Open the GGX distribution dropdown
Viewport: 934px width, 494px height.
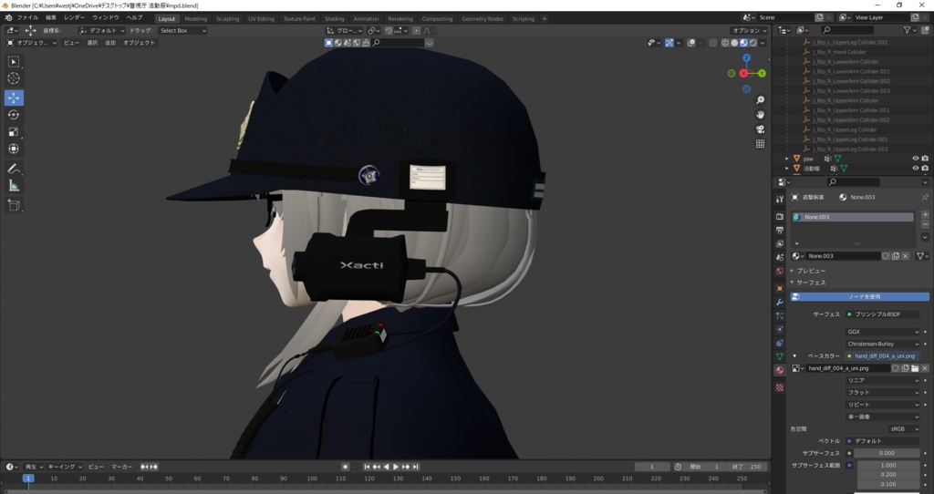pos(883,332)
